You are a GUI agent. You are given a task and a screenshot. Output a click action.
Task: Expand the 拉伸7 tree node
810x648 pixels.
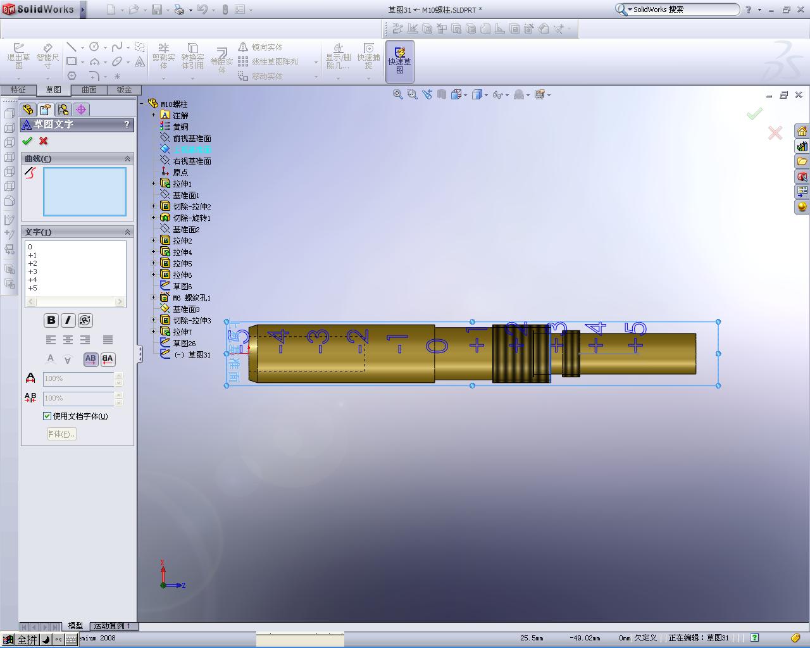[153, 332]
